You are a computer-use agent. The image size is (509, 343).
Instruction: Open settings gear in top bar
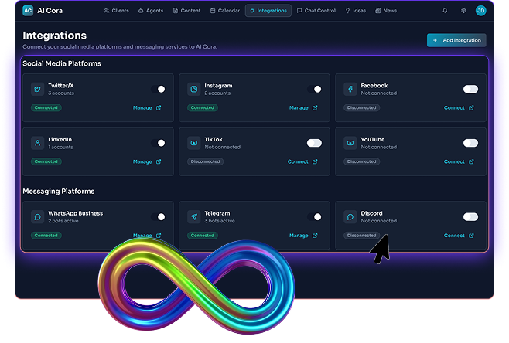[x=463, y=11]
